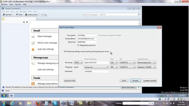189x106 pixels.
Task: Open Manage subscriptions under Feeds
Action: click(48, 84)
